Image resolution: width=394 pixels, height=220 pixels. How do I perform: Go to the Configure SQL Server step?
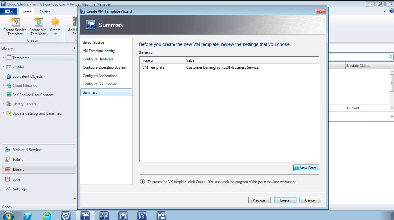pos(106,84)
